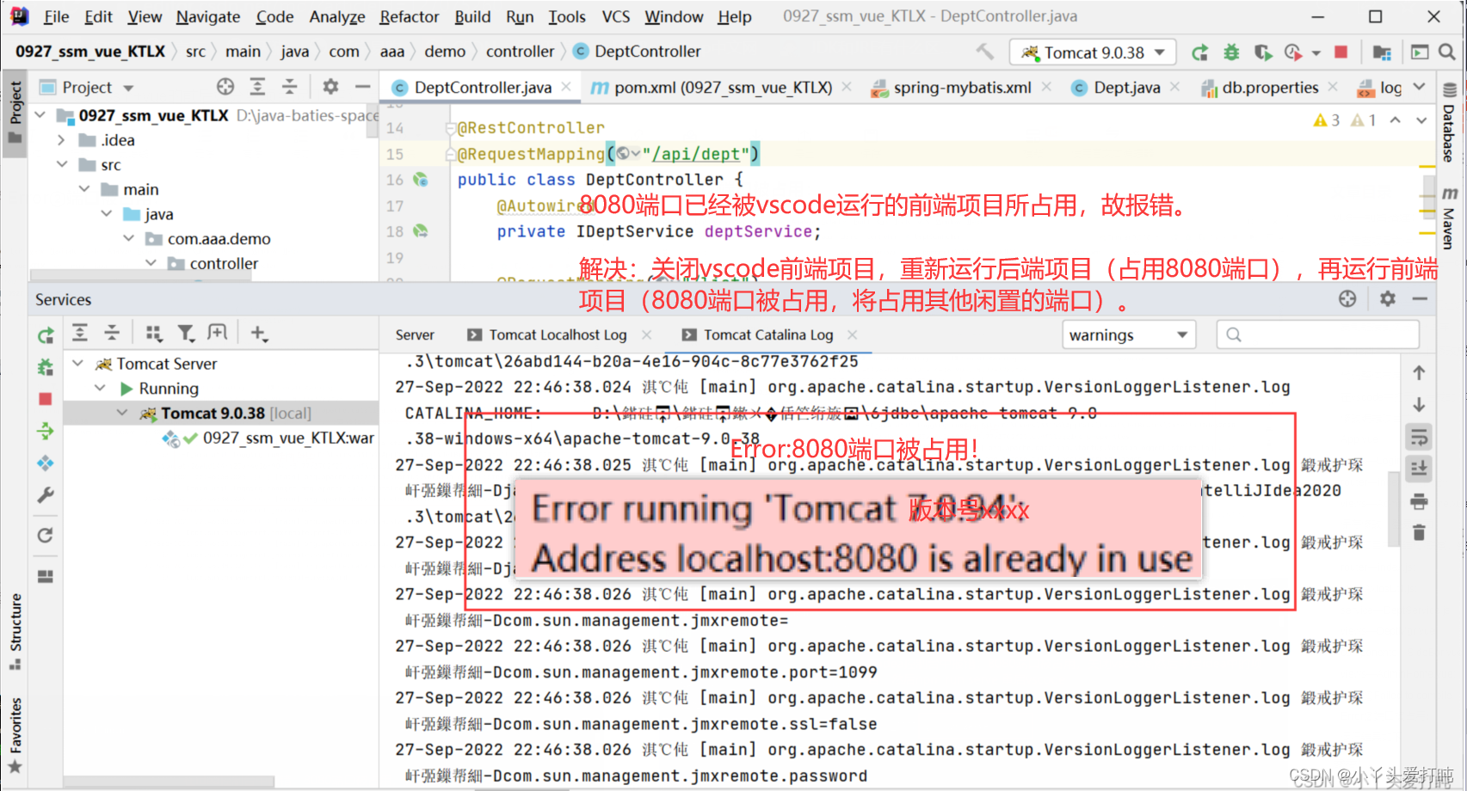1467x791 pixels.
Task: Click the Search Everywhere magnifier icon
Action: 1447,52
